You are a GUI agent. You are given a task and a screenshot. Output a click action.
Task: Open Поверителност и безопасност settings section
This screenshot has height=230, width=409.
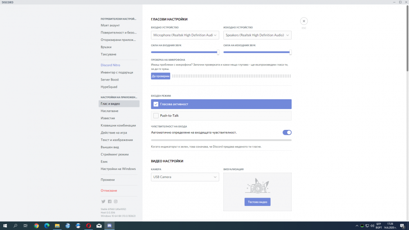119,33
